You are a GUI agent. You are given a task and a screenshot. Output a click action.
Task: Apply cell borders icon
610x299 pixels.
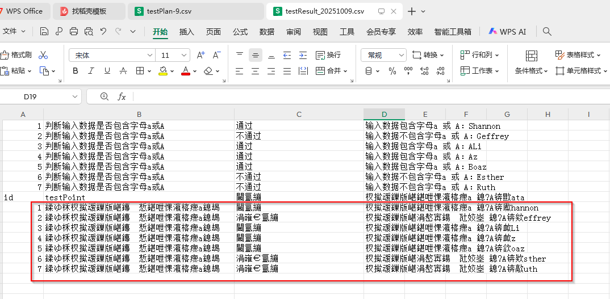pos(140,71)
